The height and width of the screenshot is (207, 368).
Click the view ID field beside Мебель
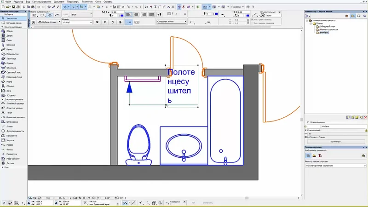tap(314, 126)
